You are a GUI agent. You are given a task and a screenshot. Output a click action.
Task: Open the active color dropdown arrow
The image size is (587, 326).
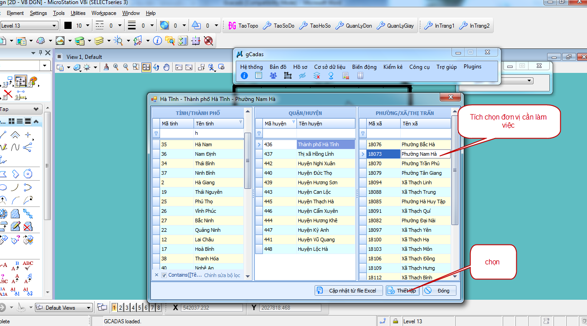tap(87, 26)
